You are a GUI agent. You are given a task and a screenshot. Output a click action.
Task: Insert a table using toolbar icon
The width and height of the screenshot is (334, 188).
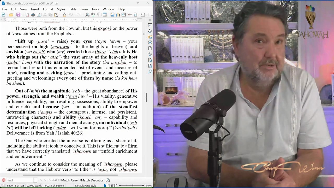[104, 15]
